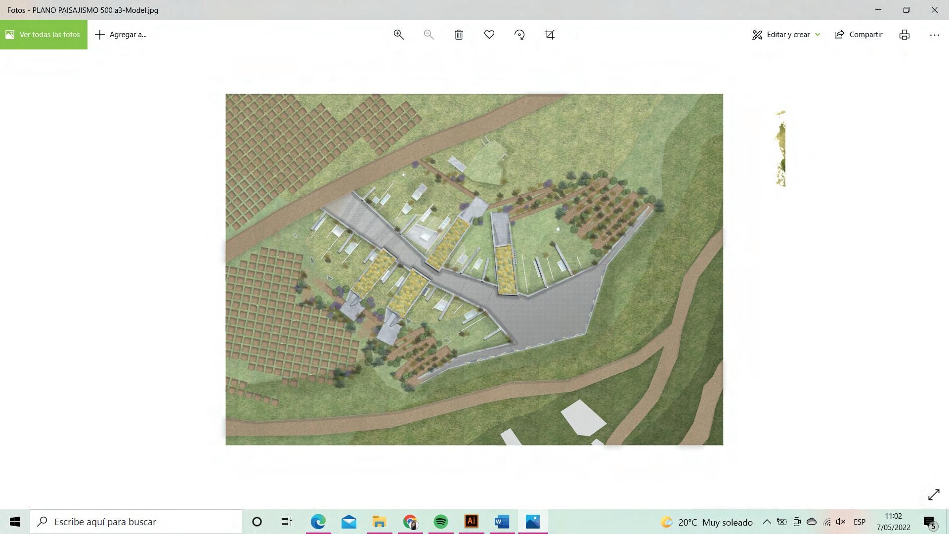Open Adobe Illustrator from the taskbar

click(x=471, y=522)
